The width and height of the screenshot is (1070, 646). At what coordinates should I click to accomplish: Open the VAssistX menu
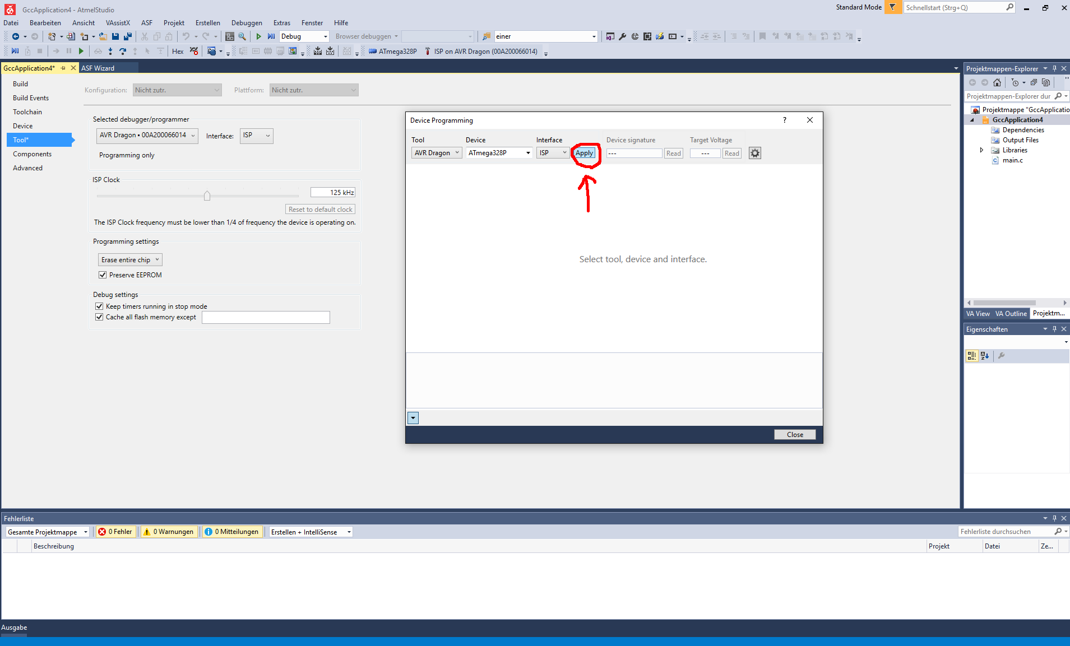[118, 23]
